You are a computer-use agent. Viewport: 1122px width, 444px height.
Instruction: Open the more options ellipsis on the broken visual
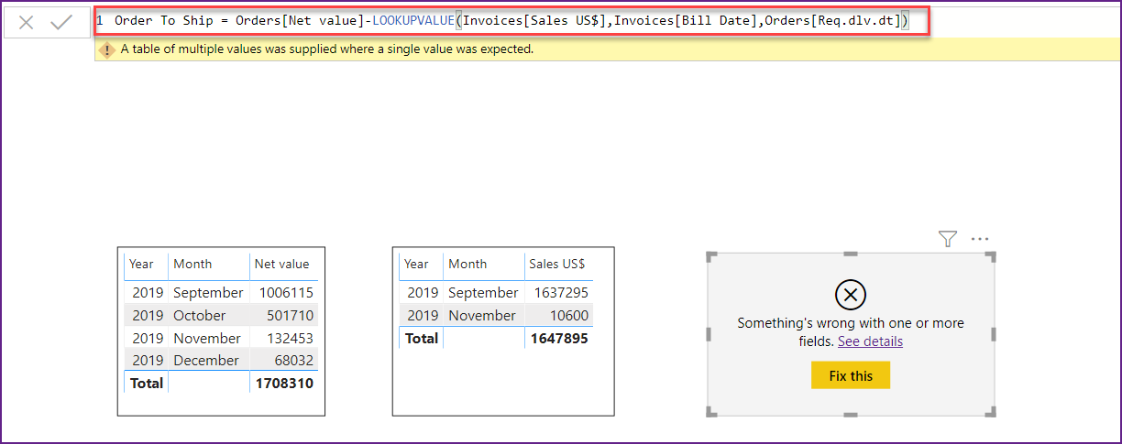[980, 239]
